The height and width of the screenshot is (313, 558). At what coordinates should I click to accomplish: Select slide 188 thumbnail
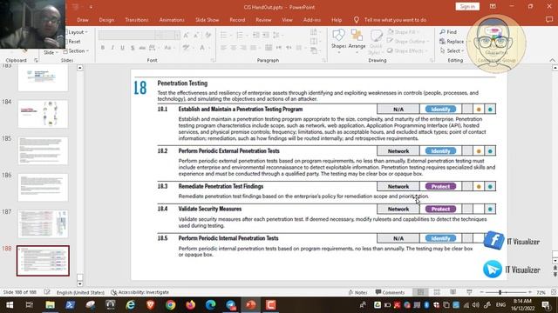(x=43, y=261)
